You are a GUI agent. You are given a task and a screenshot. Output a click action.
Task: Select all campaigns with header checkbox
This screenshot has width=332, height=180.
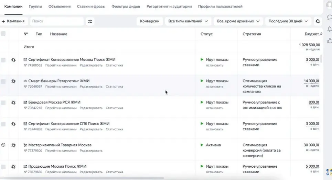pos(3,33)
